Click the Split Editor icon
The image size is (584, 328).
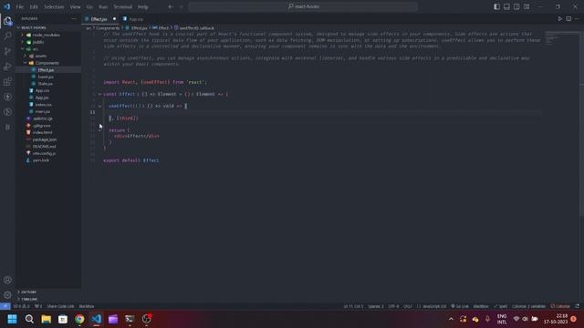pos(568,18)
